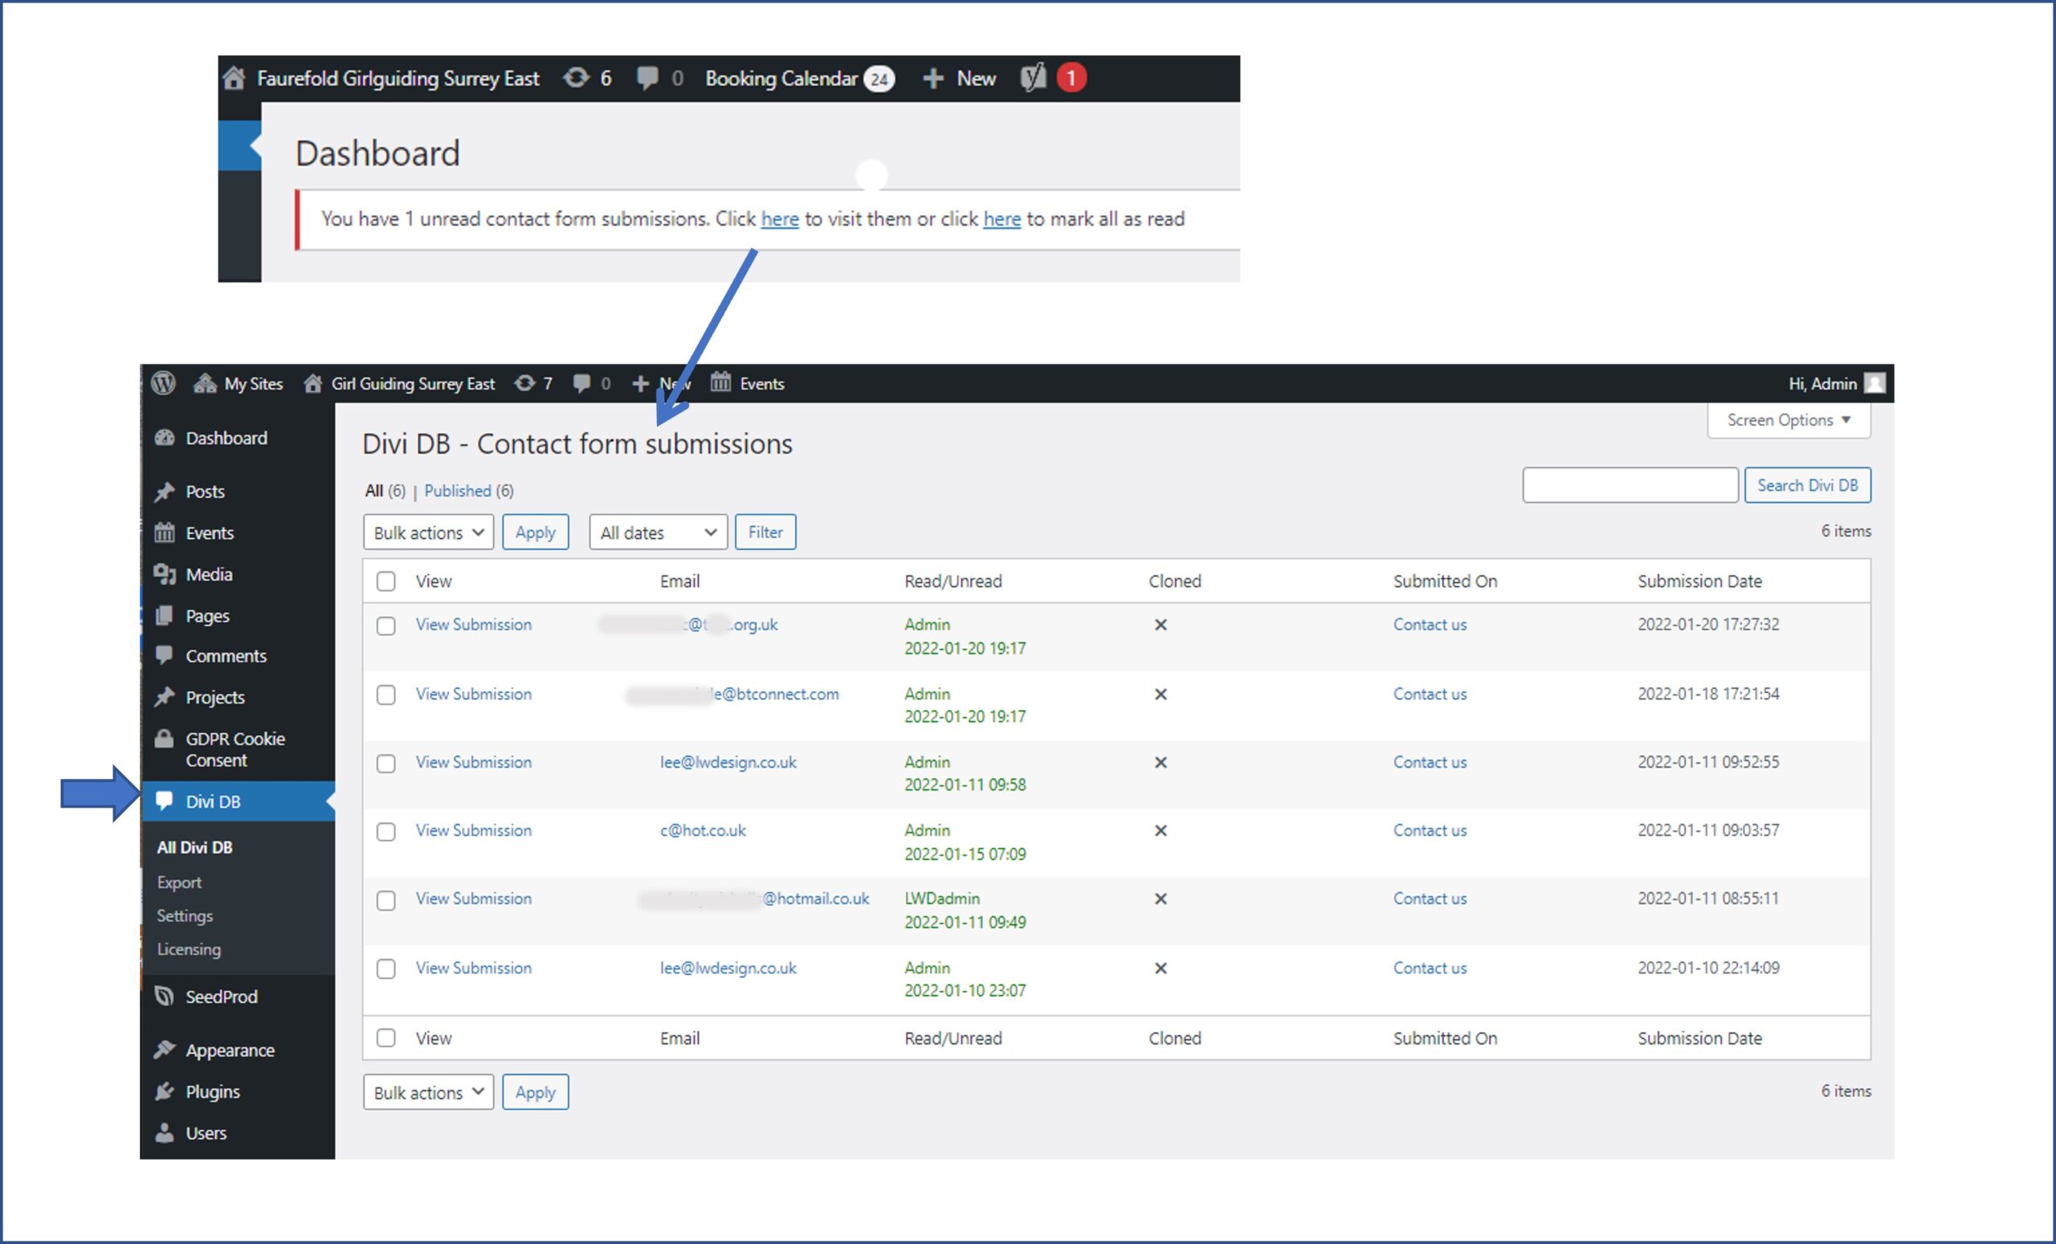This screenshot has height=1244, width=2056.
Task: Open bottom Bulk actions dropdown
Action: click(x=428, y=1092)
